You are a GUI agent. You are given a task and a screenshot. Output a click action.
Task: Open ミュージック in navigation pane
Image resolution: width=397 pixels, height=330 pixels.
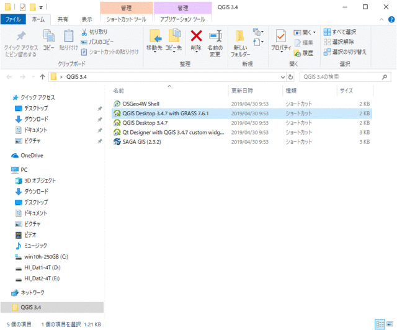31,246
